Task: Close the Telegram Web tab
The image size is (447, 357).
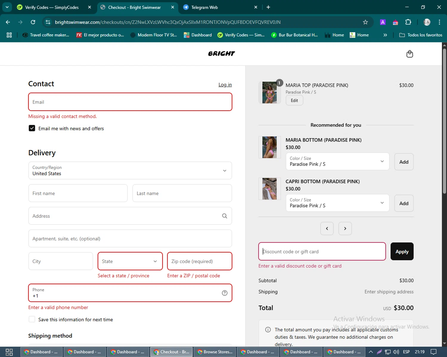Action: pos(256,7)
